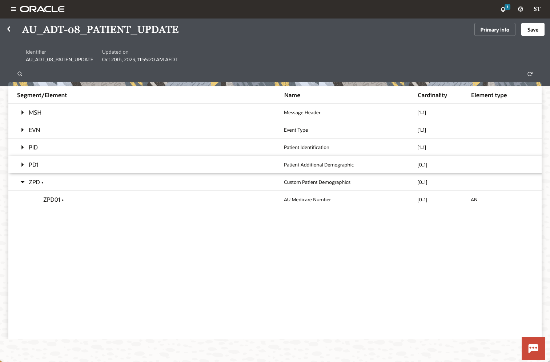Refresh the segment list

[530, 74]
